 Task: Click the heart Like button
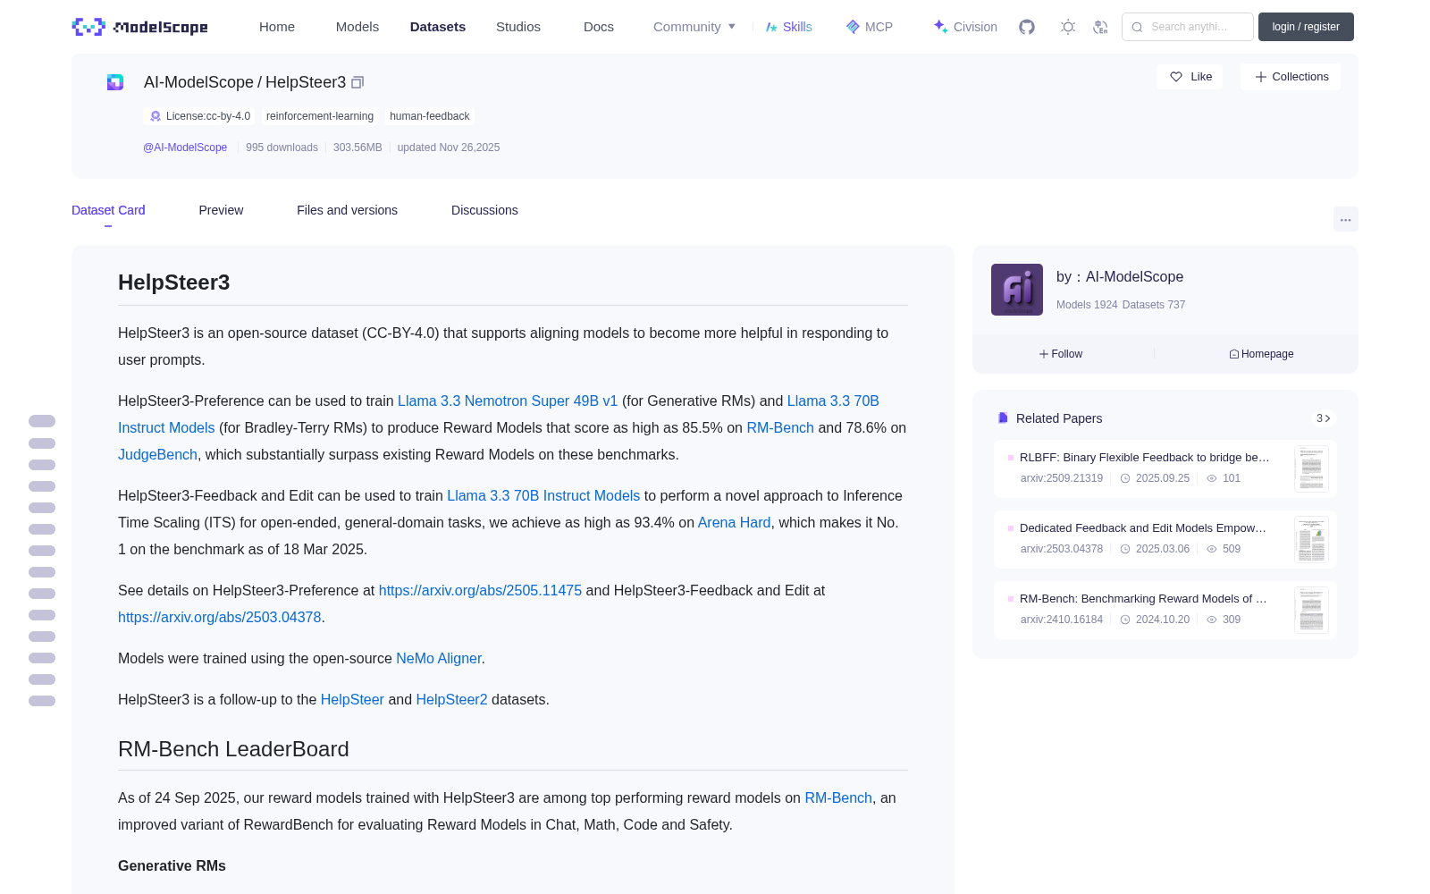point(1190,77)
